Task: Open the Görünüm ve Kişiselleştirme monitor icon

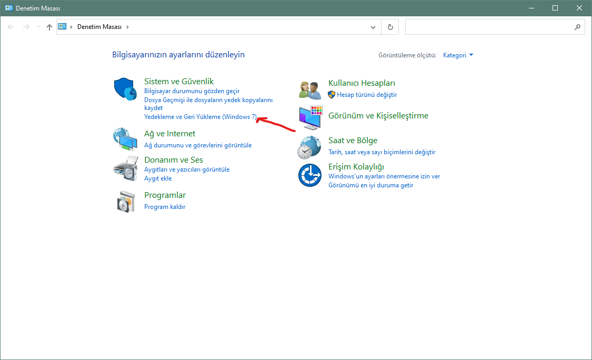Action: (310, 118)
